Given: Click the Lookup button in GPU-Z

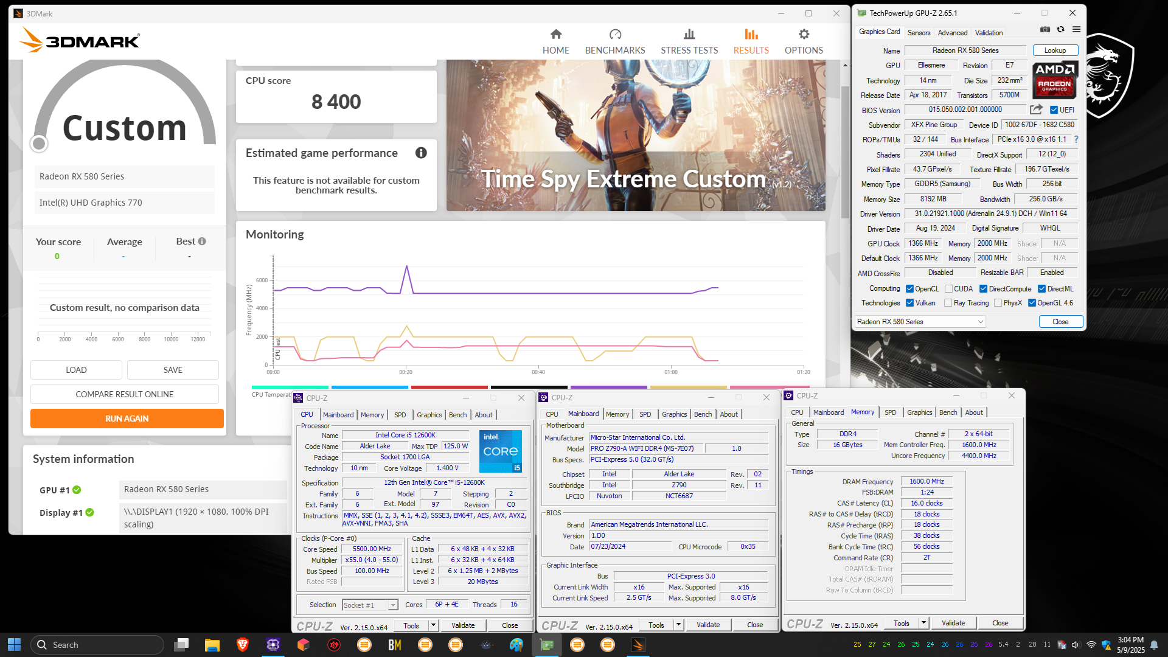Looking at the screenshot, I should tap(1055, 50).
